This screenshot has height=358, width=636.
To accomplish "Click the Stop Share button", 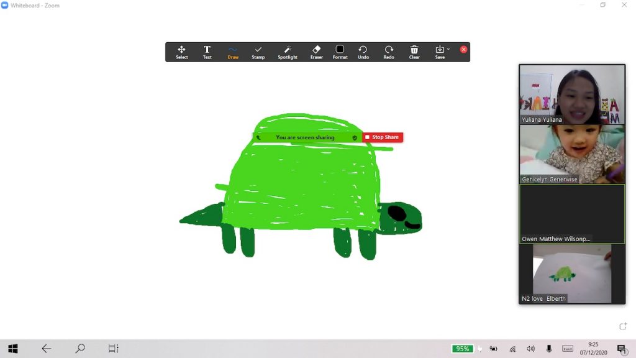I will (383, 137).
